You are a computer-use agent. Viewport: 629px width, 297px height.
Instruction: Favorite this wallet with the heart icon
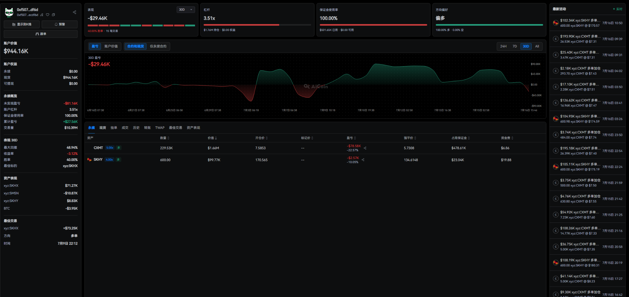point(48,15)
